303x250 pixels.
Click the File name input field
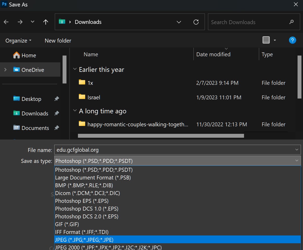coord(174,150)
